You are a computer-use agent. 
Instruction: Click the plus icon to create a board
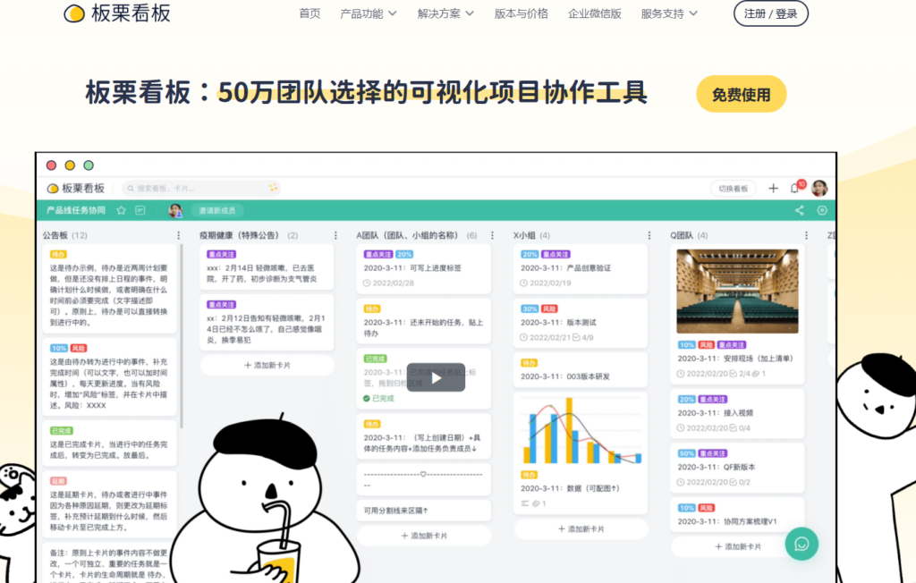click(x=772, y=188)
